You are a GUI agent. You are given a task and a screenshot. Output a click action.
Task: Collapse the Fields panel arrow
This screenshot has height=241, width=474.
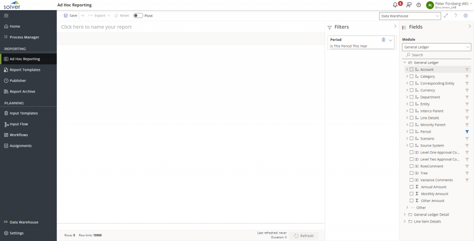[x=469, y=26]
